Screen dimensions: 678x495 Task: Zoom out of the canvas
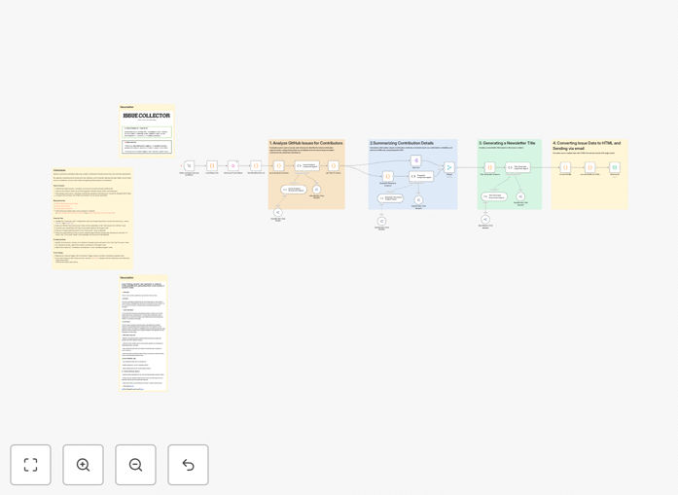135,465
